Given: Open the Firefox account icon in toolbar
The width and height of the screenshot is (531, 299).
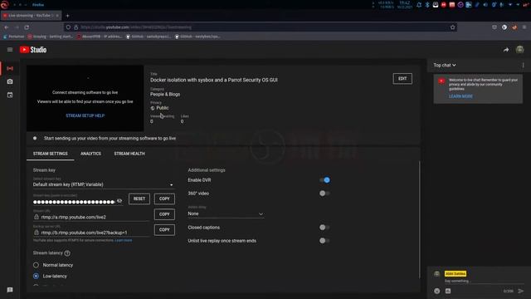Looking at the screenshot, I should pos(504,27).
